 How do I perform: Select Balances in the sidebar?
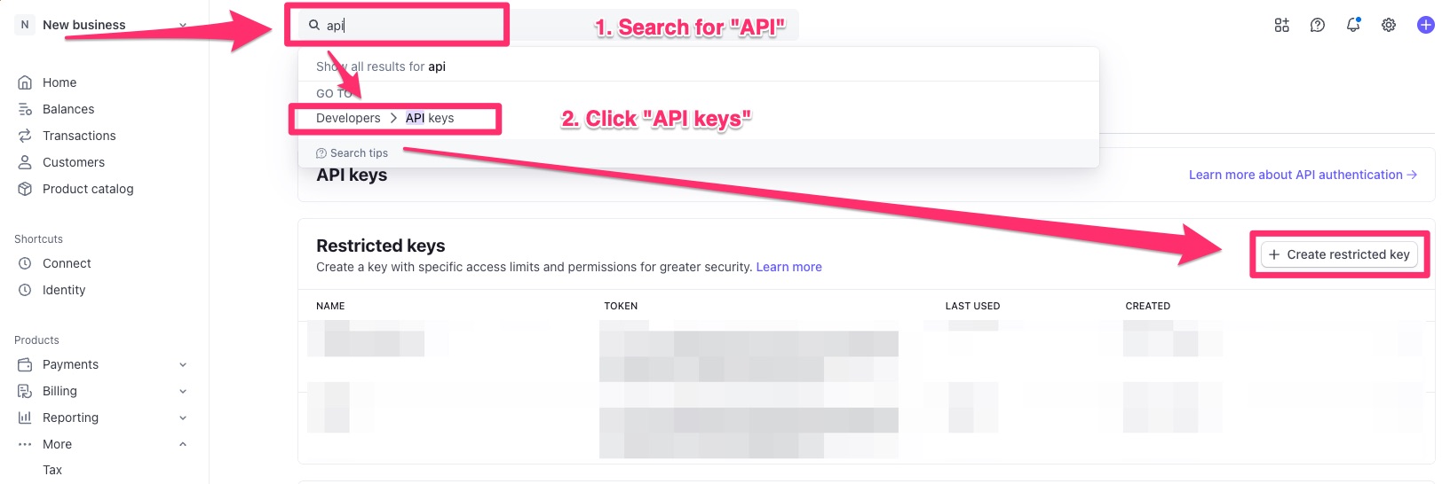click(x=68, y=109)
